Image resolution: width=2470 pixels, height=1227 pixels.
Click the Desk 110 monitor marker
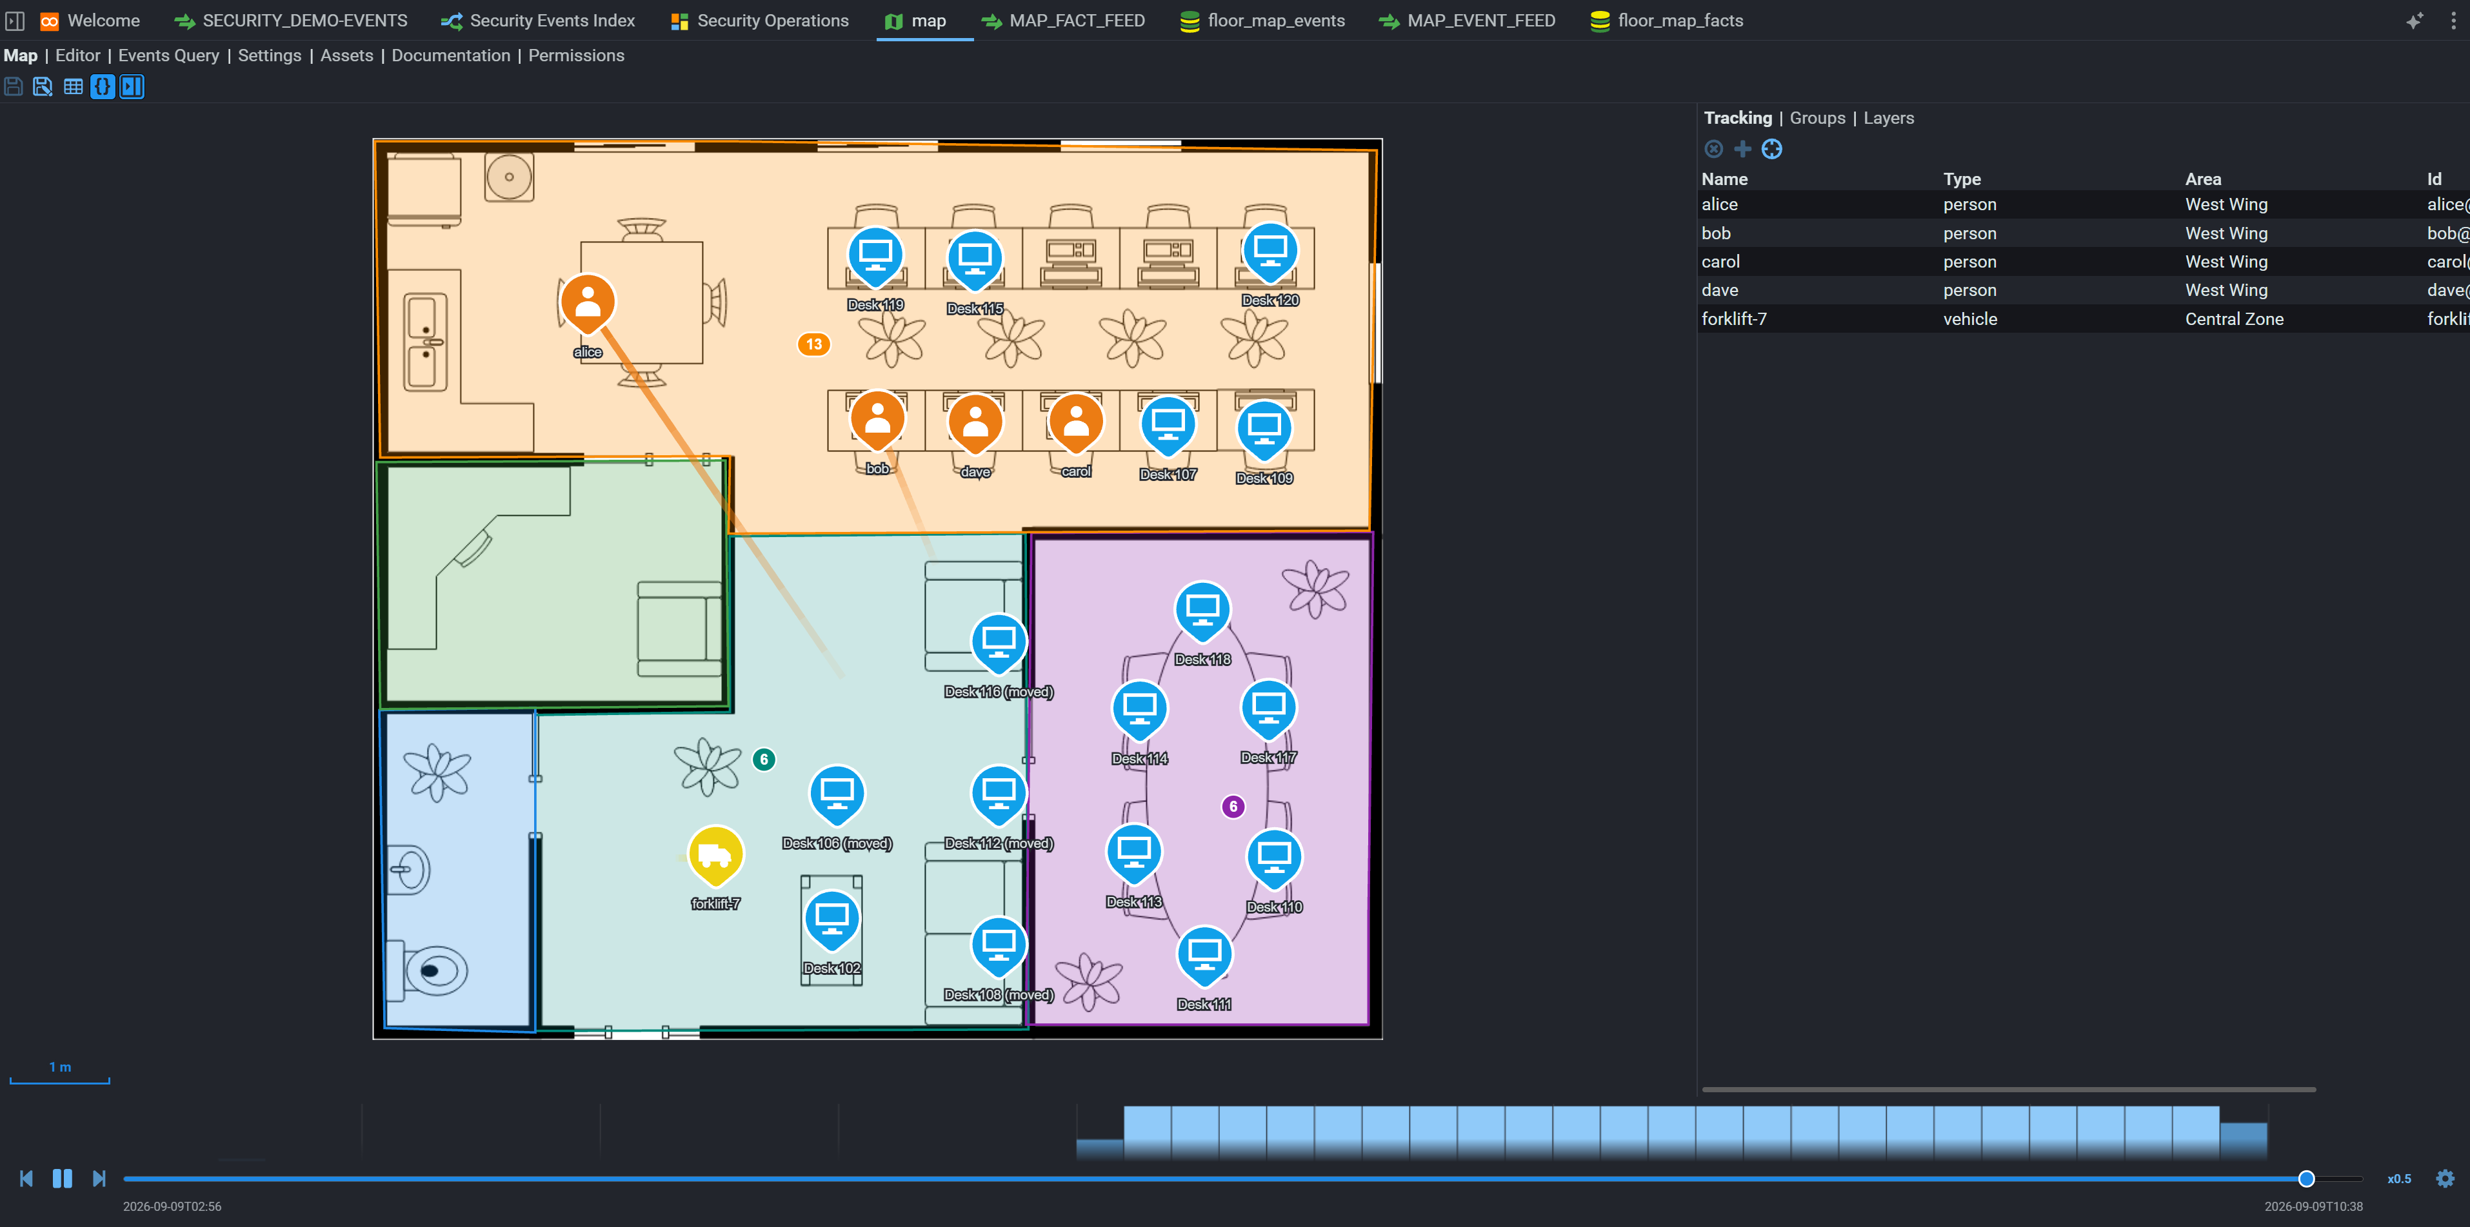click(x=1274, y=859)
